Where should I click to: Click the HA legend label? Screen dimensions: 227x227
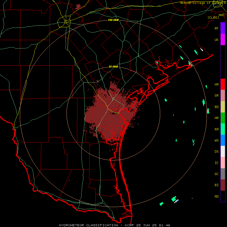point(217,84)
